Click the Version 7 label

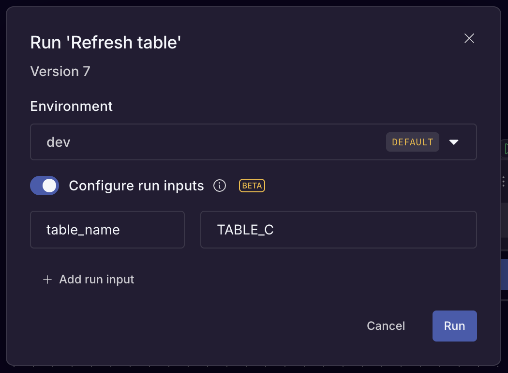tap(60, 71)
